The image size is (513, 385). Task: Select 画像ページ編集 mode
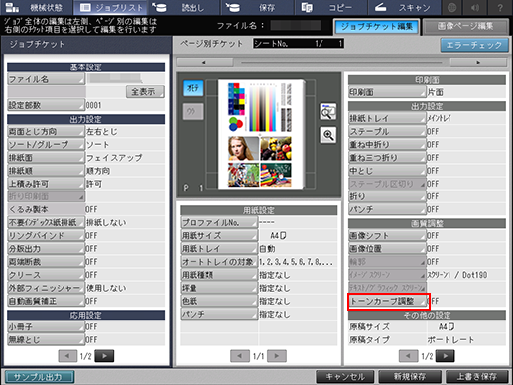[x=465, y=27]
